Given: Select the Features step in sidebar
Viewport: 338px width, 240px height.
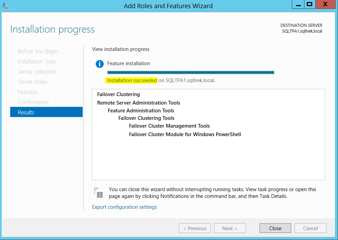Looking at the screenshot, I should click(x=27, y=92).
